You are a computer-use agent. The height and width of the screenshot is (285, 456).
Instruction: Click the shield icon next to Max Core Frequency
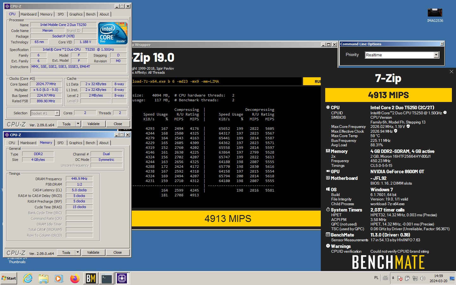click(408, 126)
